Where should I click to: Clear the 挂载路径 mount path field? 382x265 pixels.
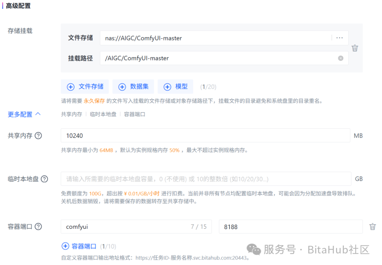340,58
